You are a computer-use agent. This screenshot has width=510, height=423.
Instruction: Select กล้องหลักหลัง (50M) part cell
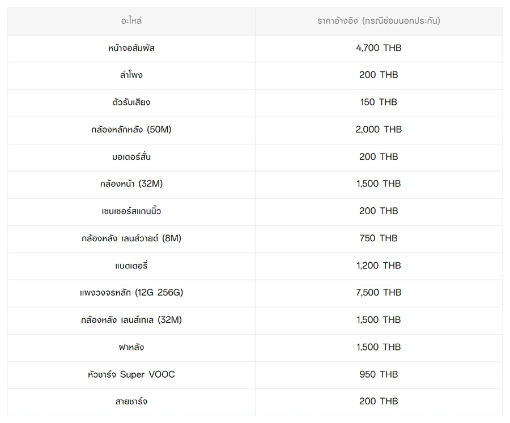point(131,130)
